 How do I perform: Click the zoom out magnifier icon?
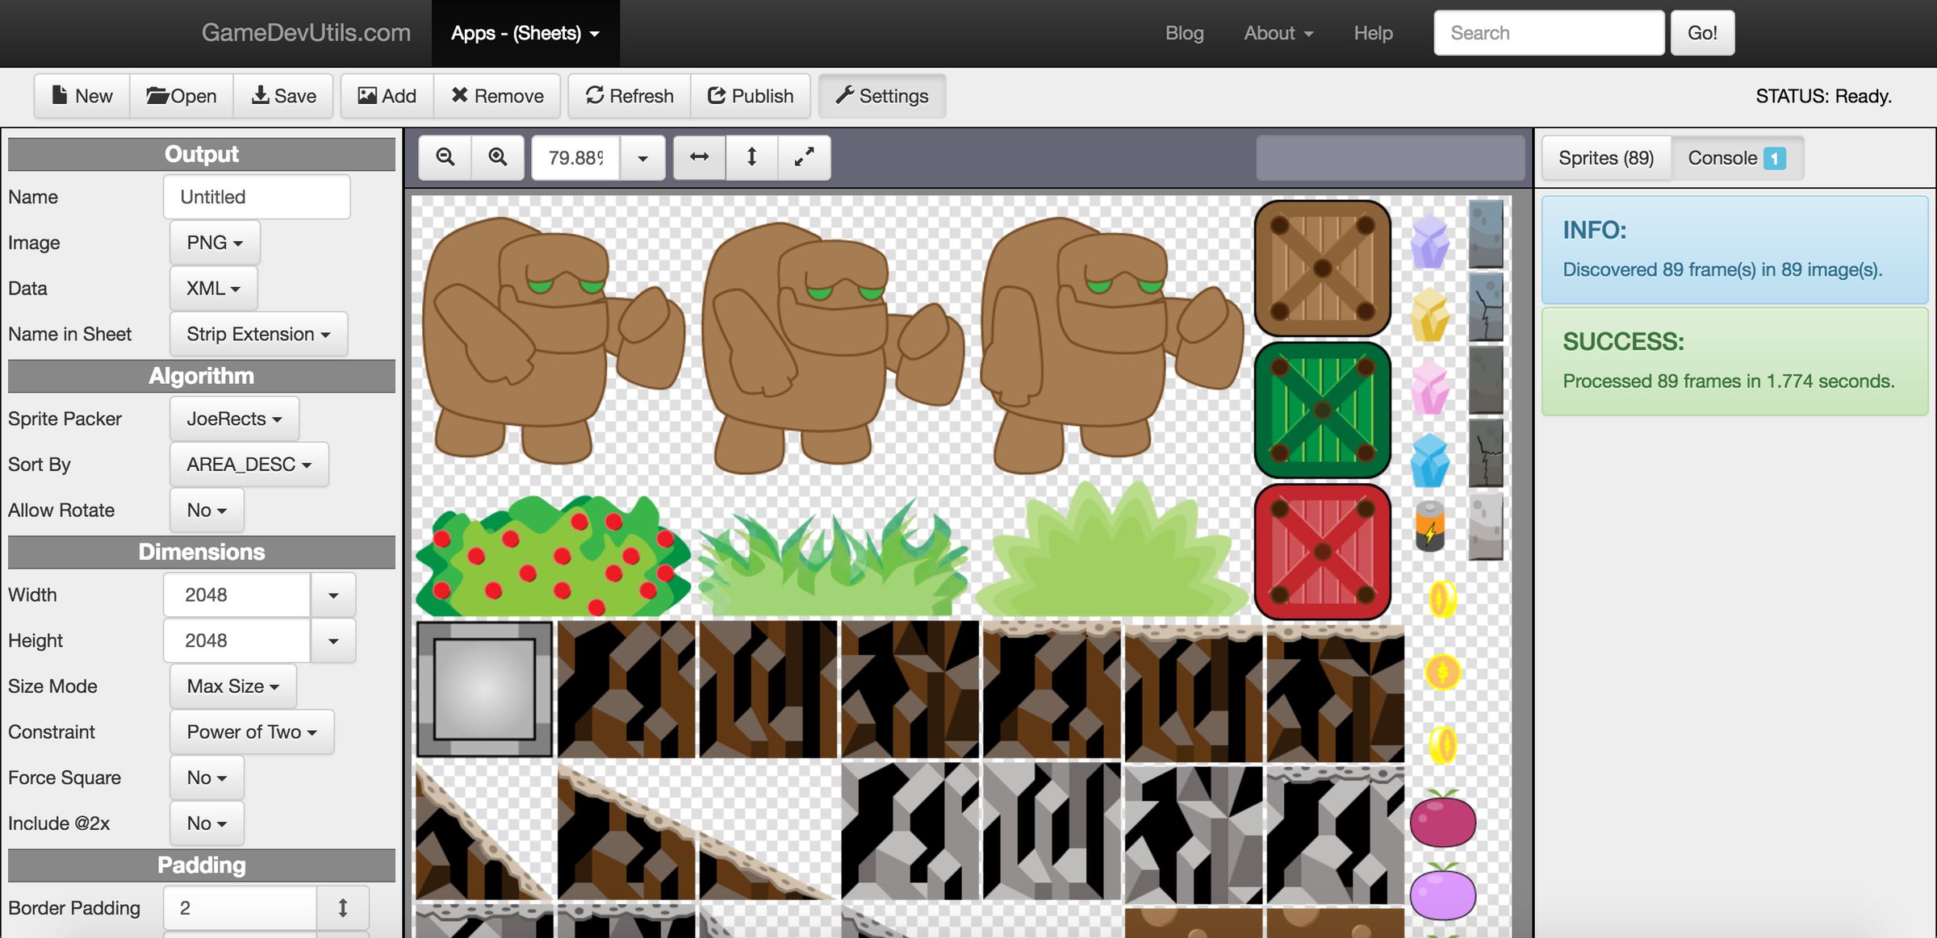[x=445, y=157]
